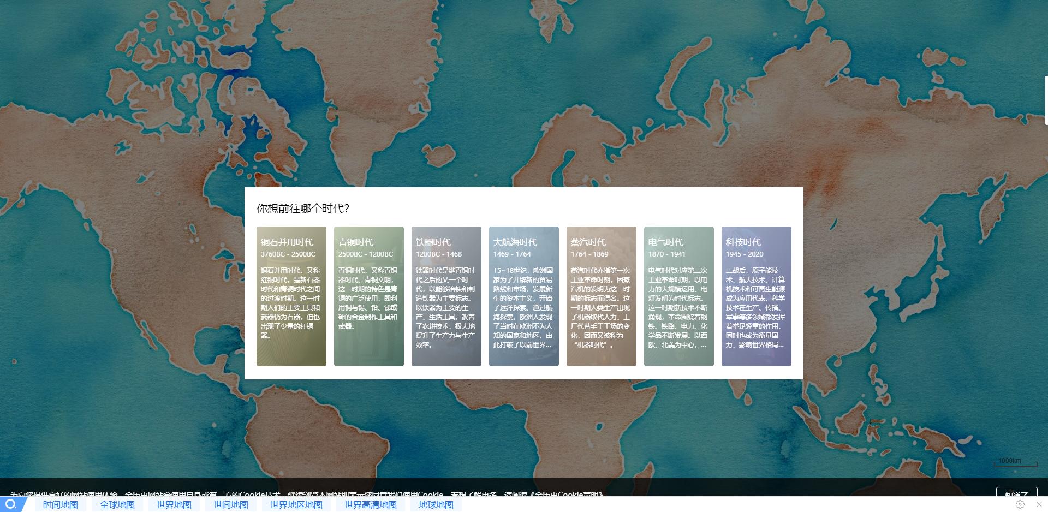The width and height of the screenshot is (1048, 512).
Task: Click the 知道了 cookie acknowledgment button
Action: 1016,492
